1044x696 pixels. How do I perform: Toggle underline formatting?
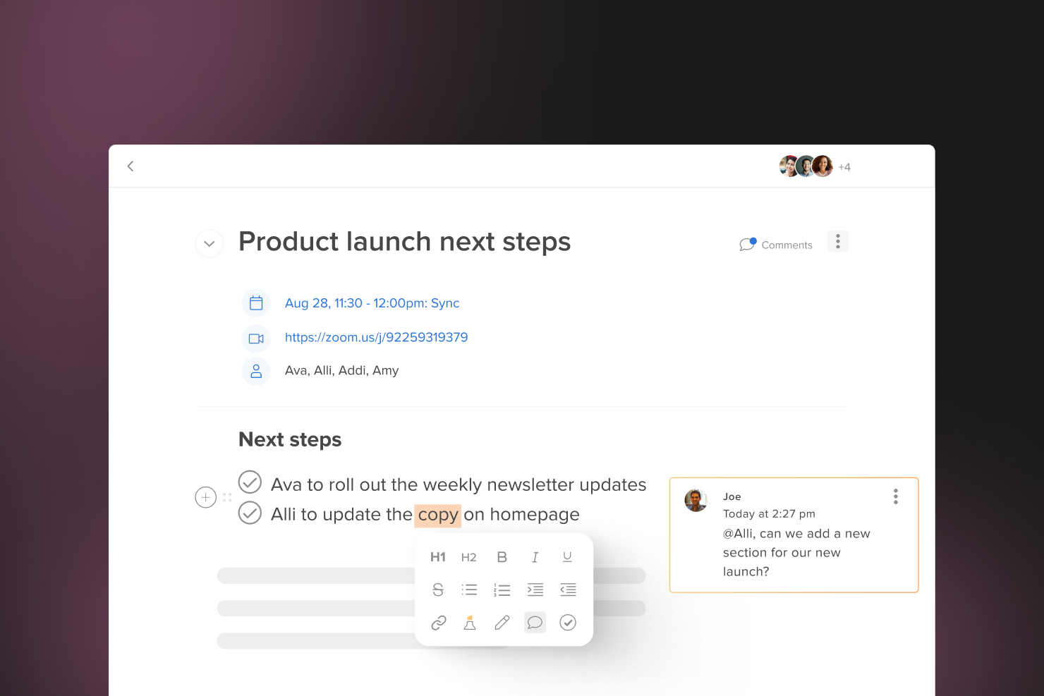click(x=567, y=557)
